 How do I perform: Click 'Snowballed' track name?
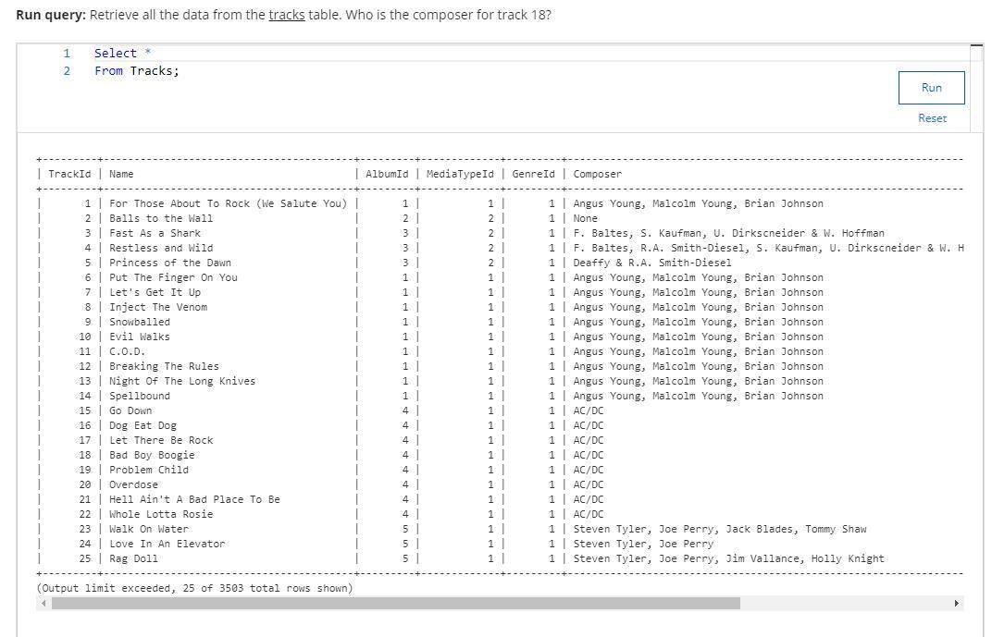point(139,322)
